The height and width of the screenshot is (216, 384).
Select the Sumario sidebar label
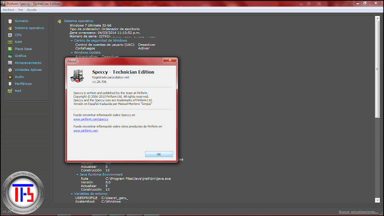point(21,21)
